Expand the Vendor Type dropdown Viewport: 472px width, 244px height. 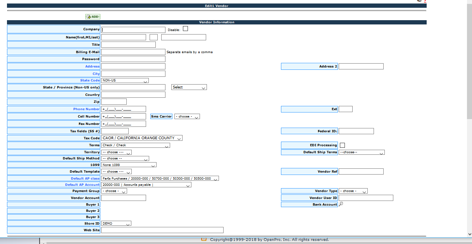click(353, 191)
